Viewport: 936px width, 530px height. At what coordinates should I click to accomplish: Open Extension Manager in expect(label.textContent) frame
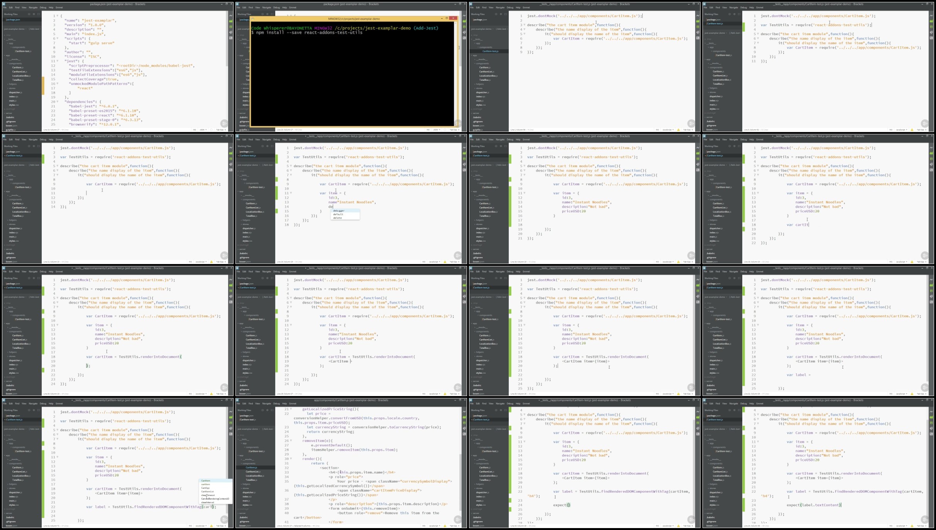click(931, 417)
